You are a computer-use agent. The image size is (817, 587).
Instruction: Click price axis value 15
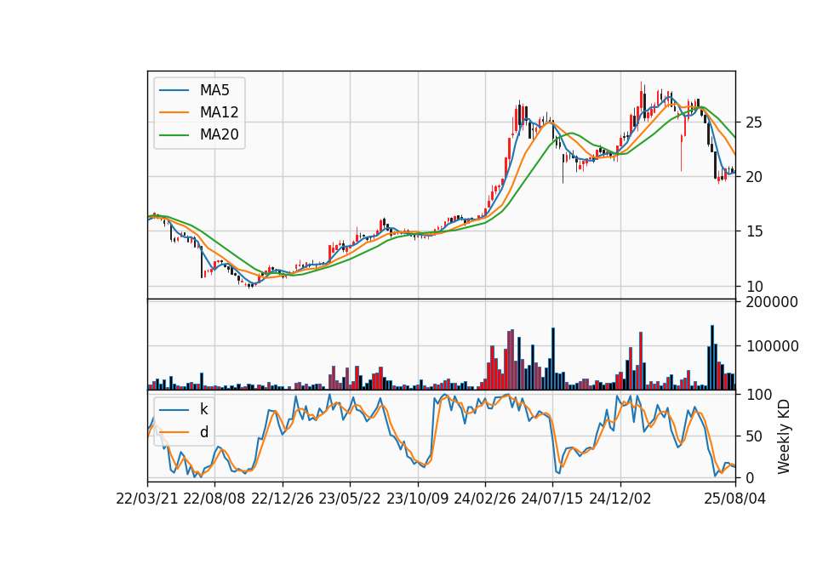[754, 231]
